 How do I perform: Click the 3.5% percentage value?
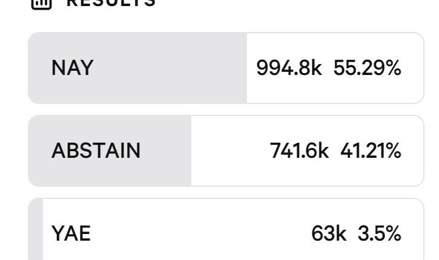379,233
